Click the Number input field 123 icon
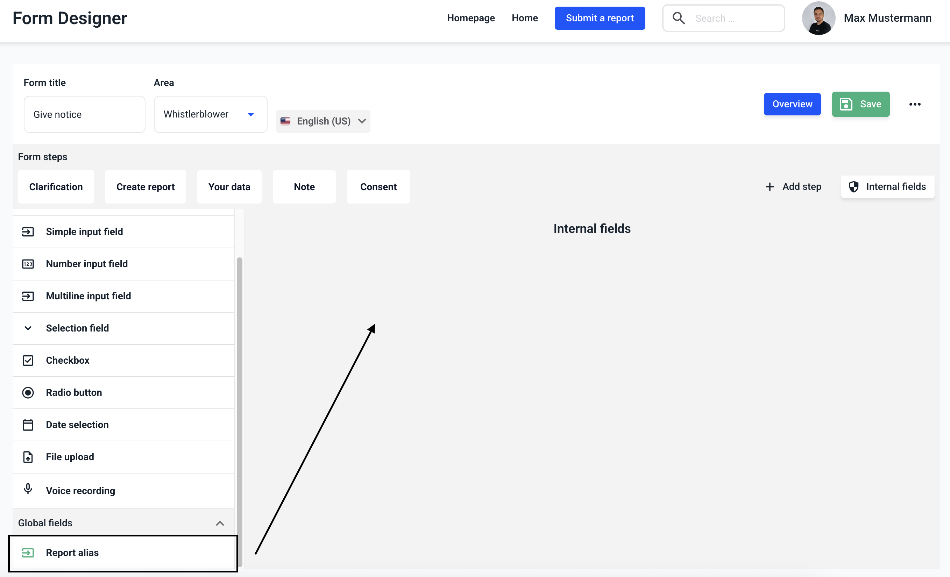Viewport: 950px width, 577px height. click(x=28, y=264)
